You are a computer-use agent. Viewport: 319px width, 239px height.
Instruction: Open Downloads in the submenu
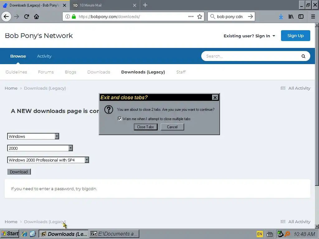(99, 72)
